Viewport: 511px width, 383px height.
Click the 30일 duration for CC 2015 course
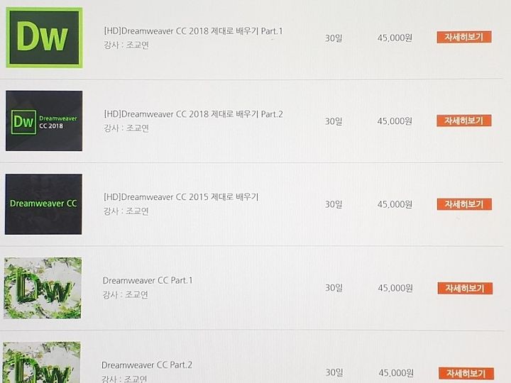click(x=334, y=204)
